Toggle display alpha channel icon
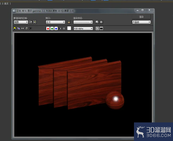Image resolution: width=173 pixels, height=141 pixels. coord(60,29)
